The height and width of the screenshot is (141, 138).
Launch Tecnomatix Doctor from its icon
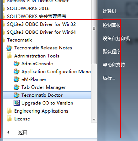pyautogui.click(x=16, y=95)
